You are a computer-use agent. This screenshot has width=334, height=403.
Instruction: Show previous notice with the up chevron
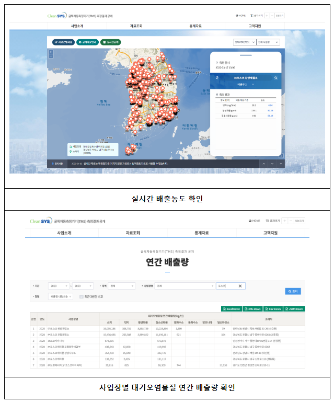[263, 164]
